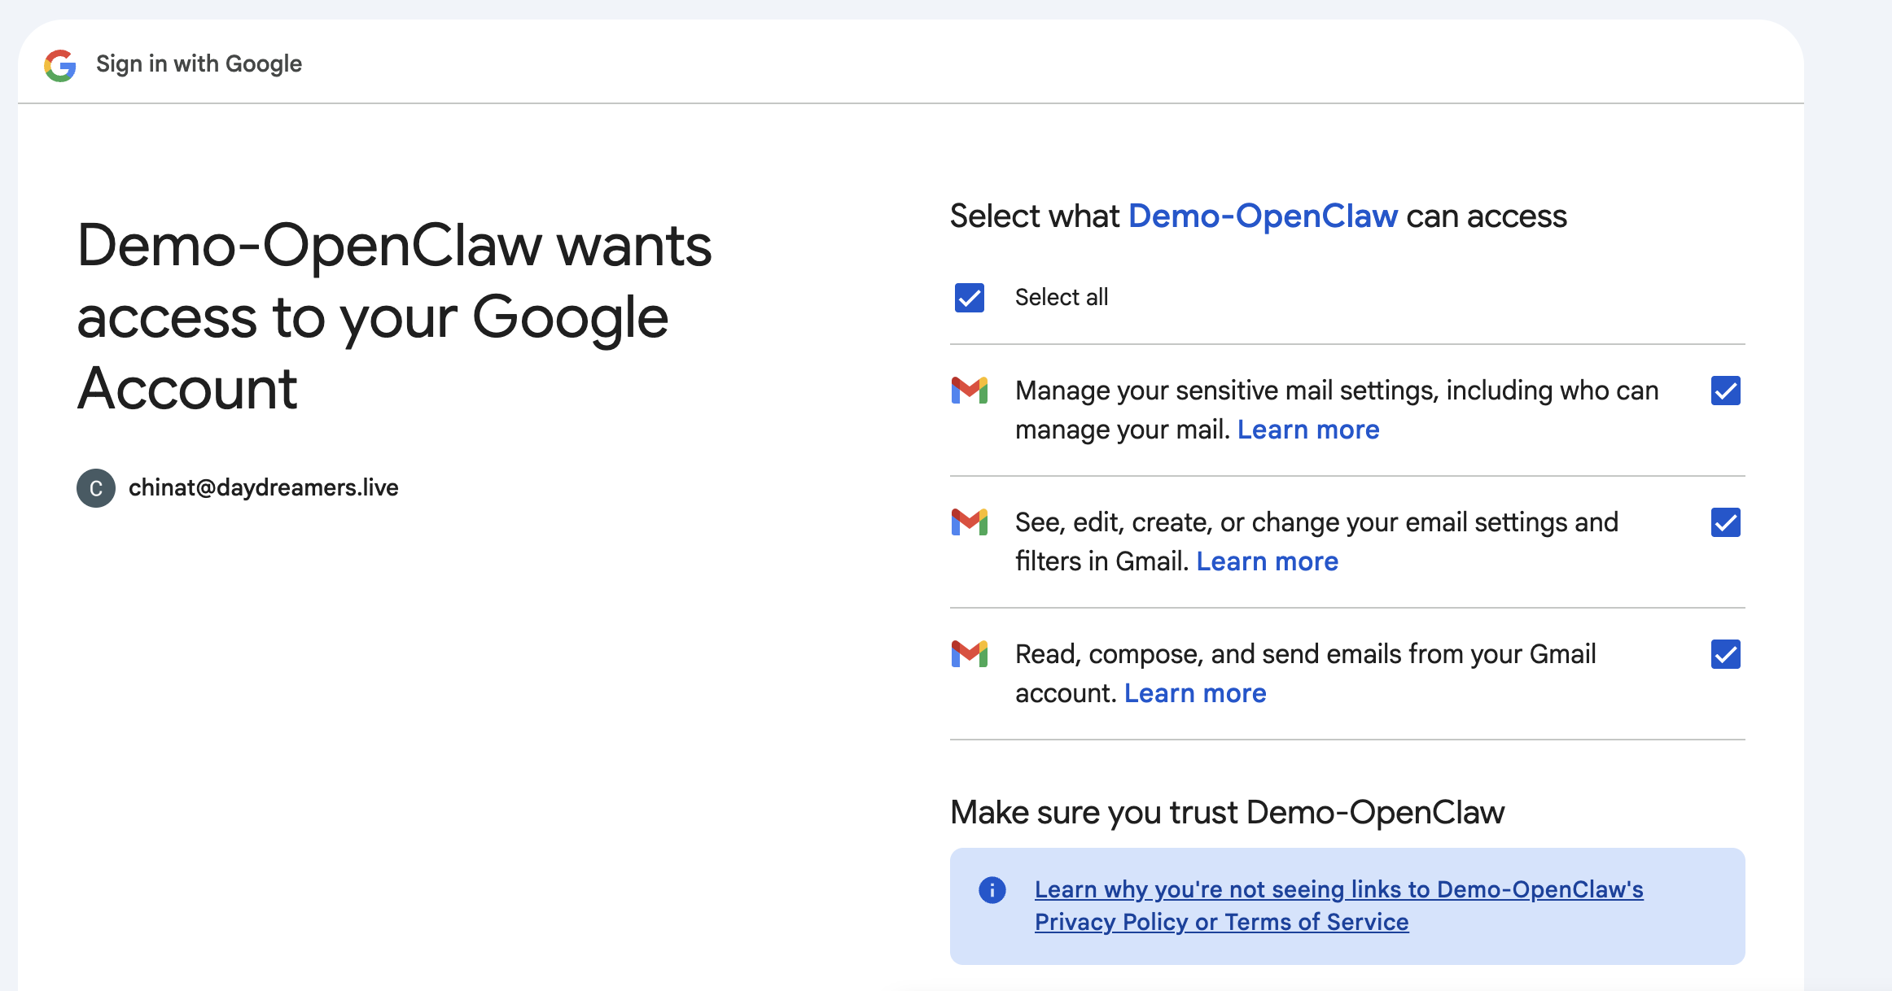The image size is (1892, 991).
Task: Click the Google logo in the header
Action: pyautogui.click(x=59, y=64)
